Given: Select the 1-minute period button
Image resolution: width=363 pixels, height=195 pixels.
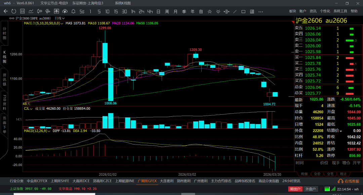Looking at the screenshot, I should click(x=90, y=11).
